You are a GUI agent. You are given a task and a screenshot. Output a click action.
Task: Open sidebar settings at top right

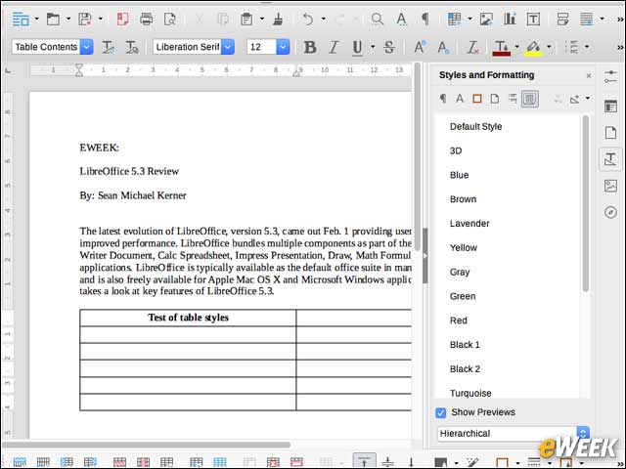pos(610,76)
